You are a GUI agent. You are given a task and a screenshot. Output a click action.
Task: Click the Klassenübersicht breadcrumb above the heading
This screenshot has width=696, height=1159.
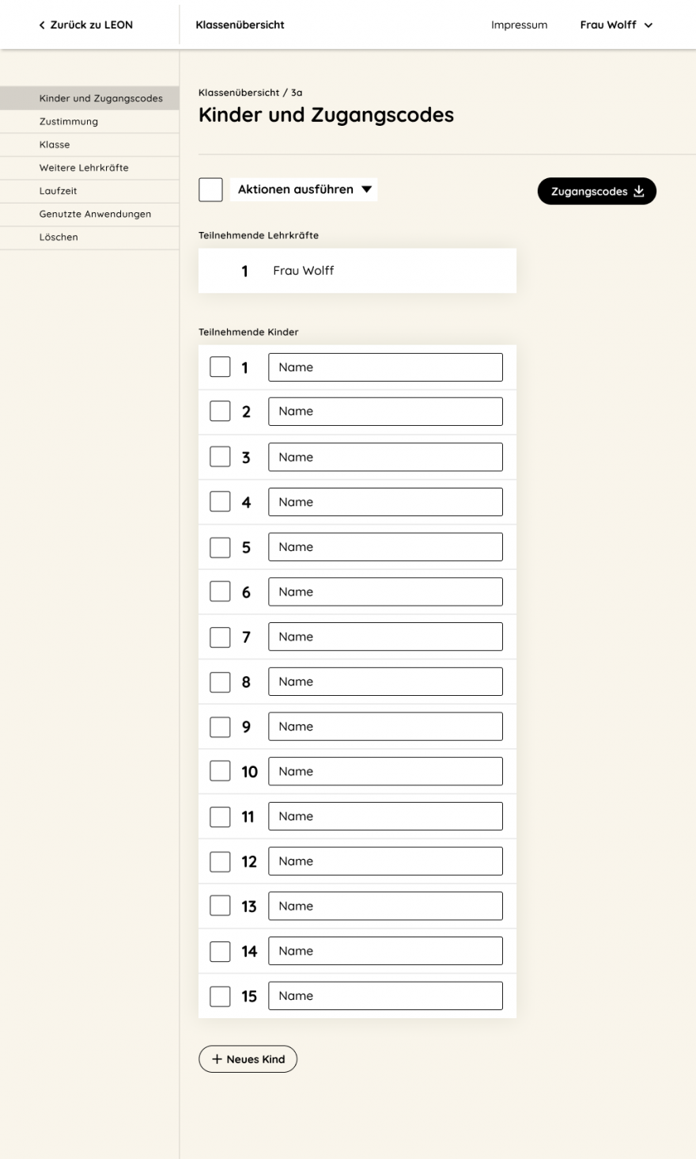point(239,93)
